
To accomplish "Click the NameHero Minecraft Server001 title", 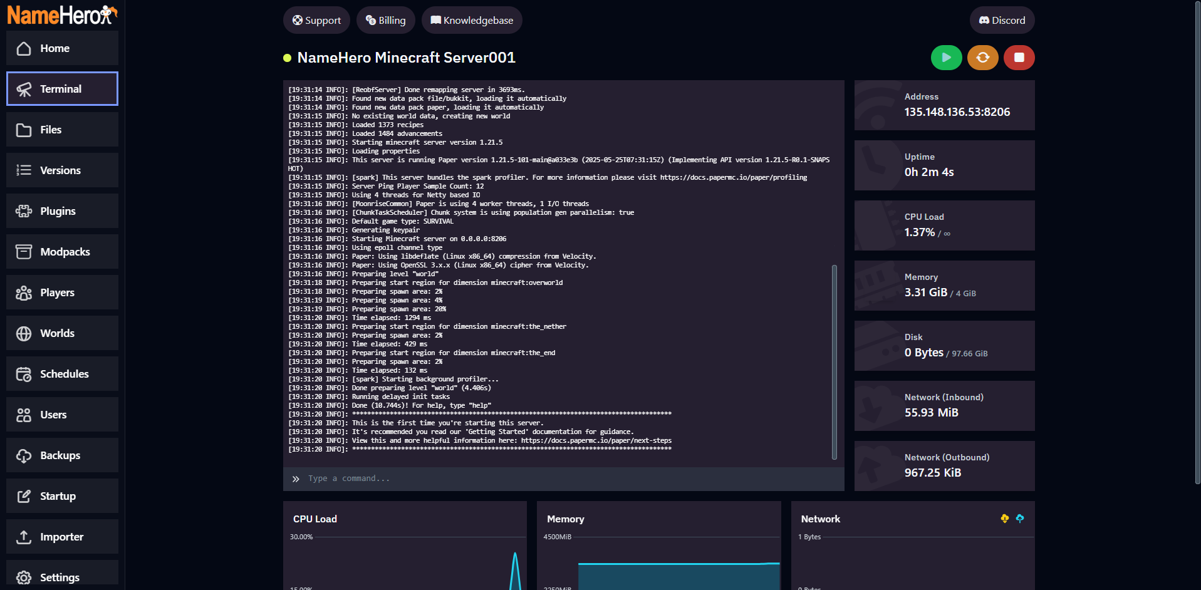I will 406,58.
